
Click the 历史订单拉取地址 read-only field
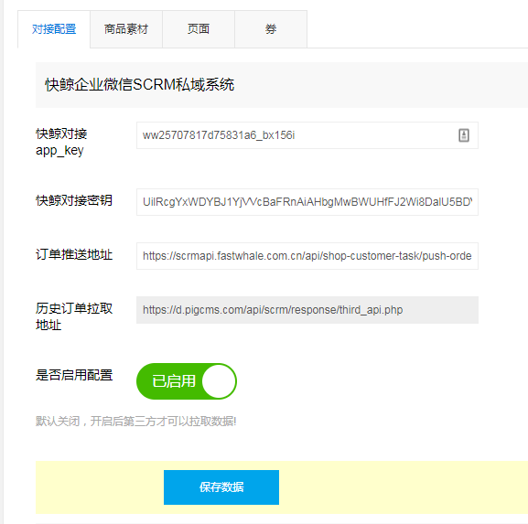click(307, 310)
